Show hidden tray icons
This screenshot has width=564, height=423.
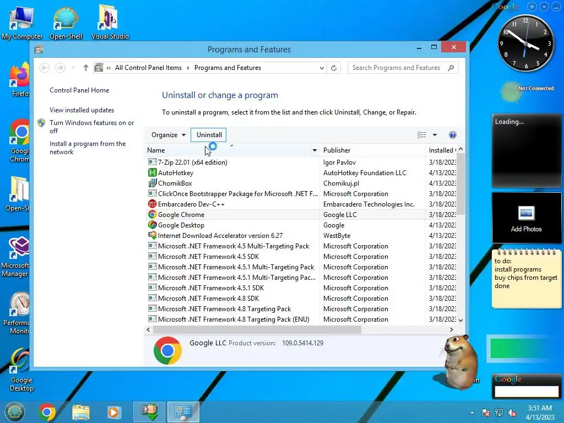[472, 413]
